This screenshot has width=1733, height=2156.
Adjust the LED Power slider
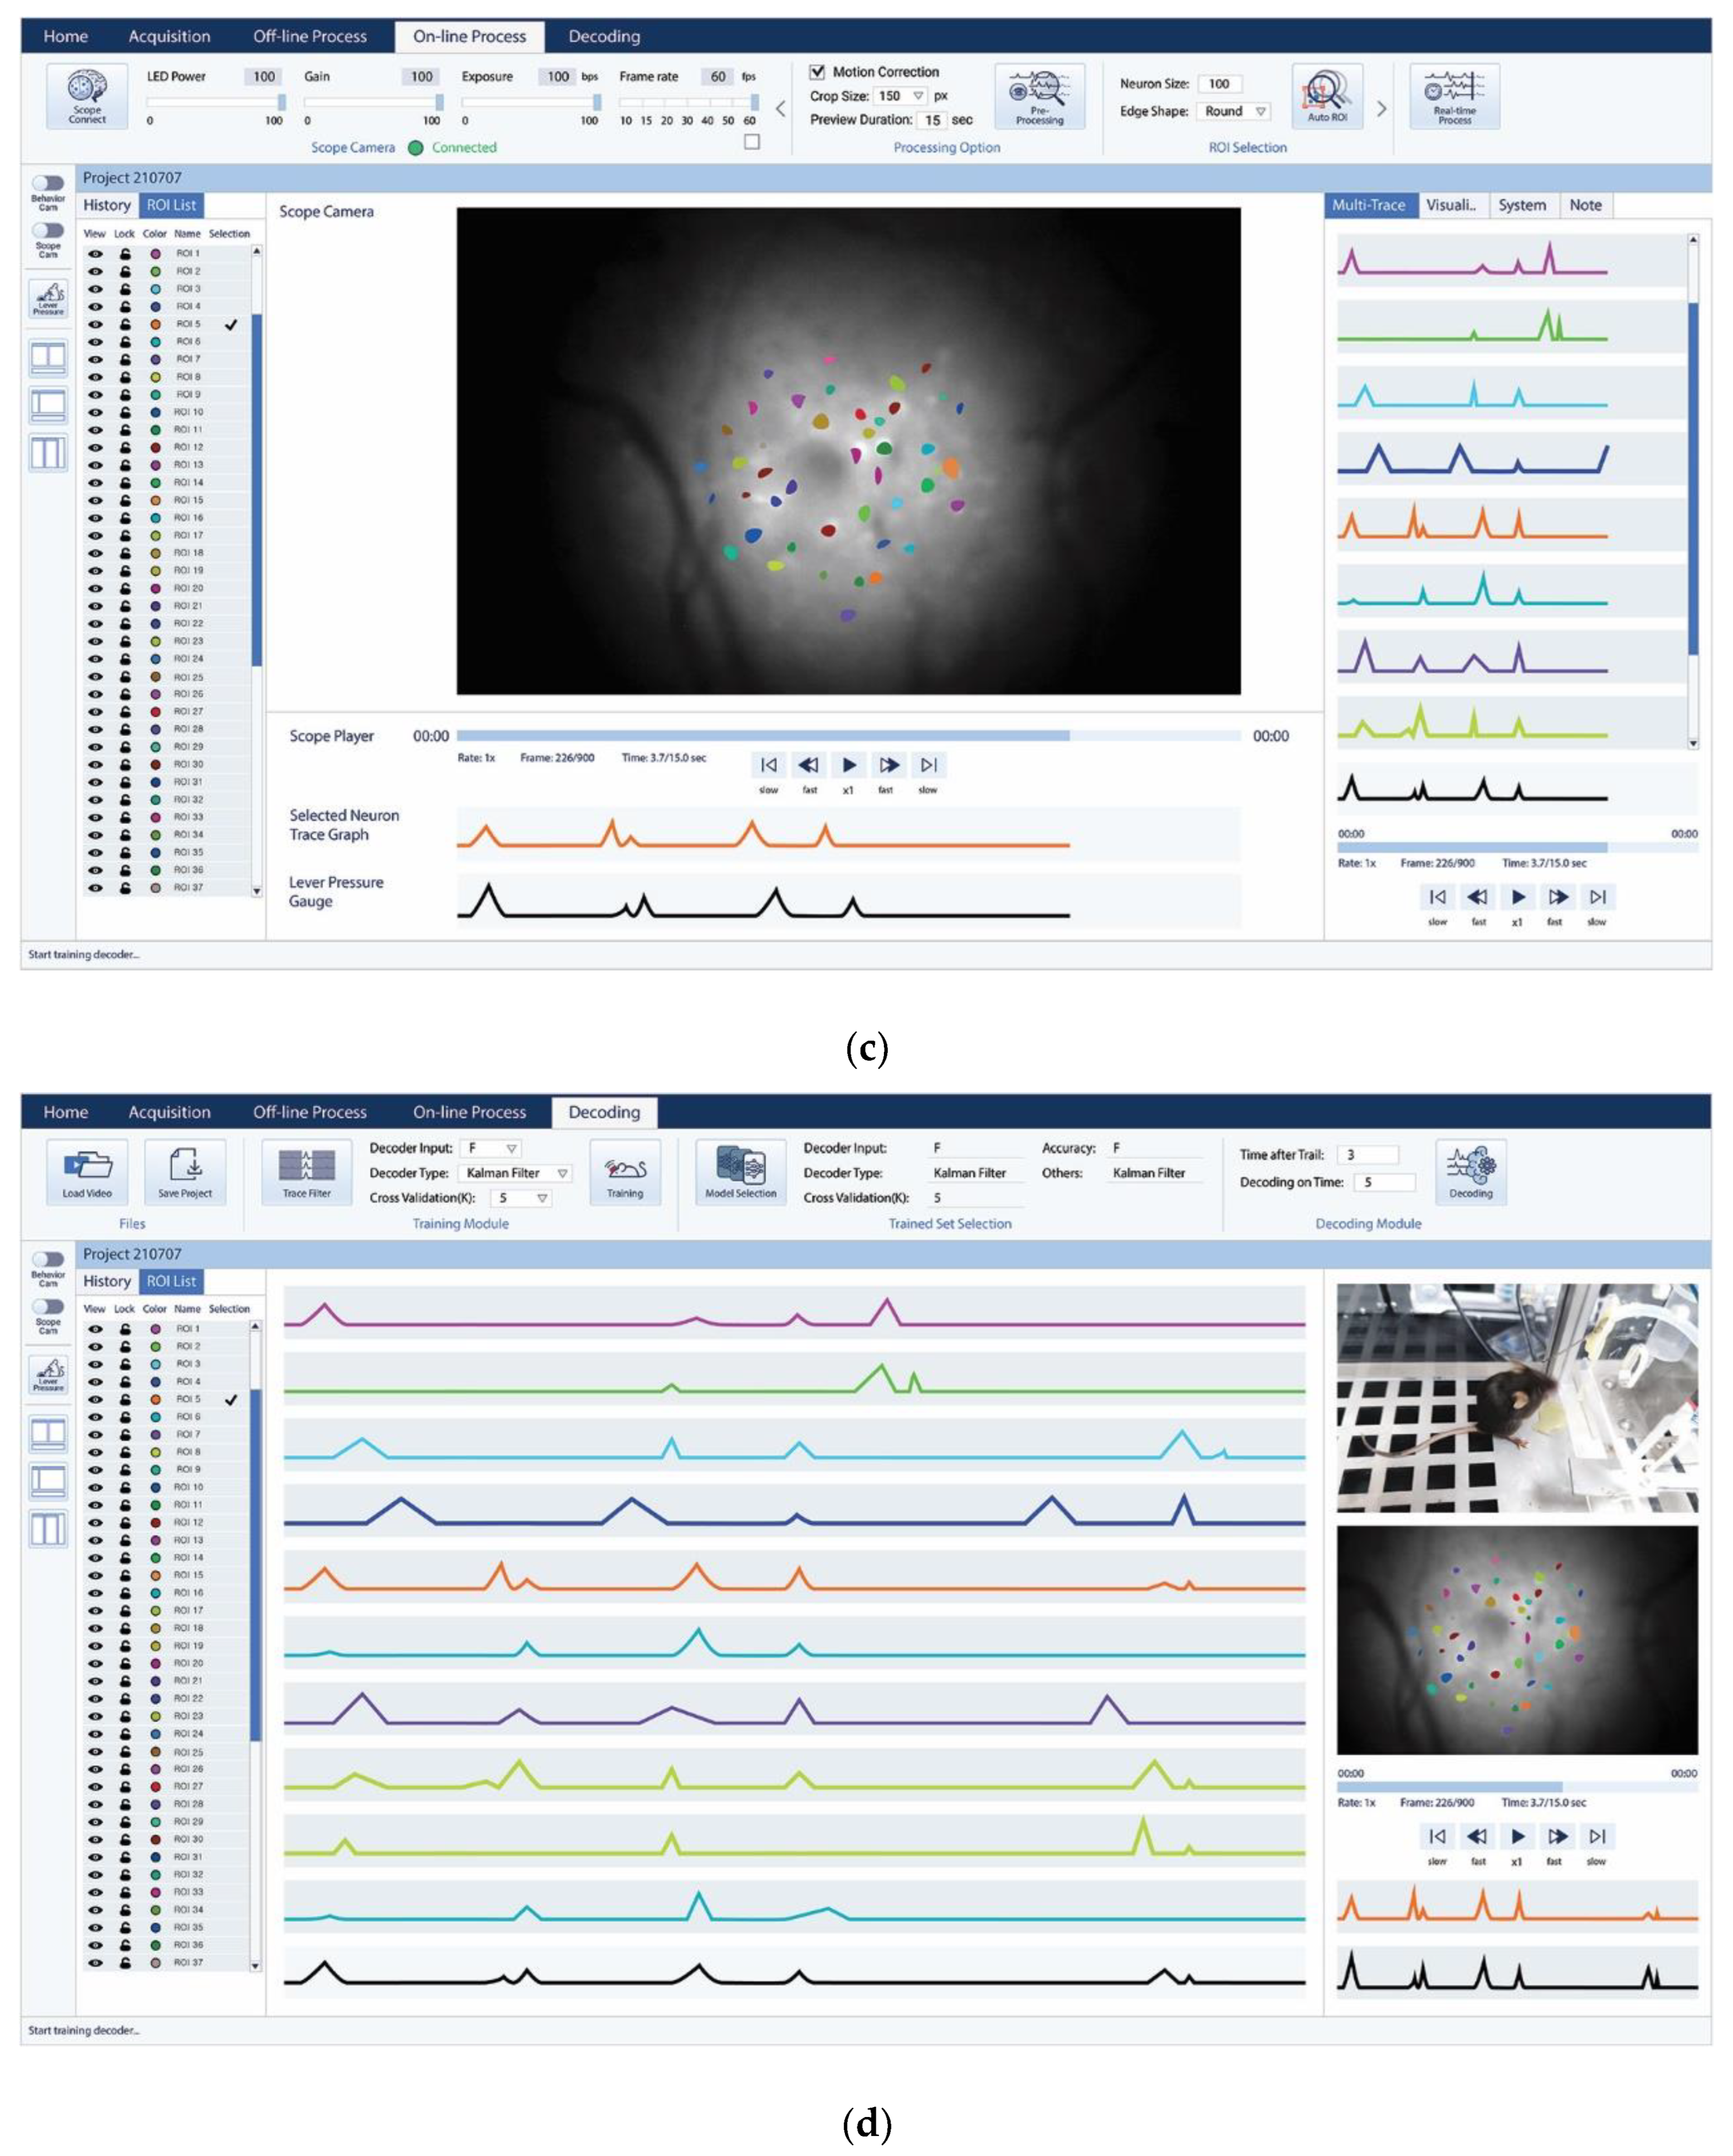point(281,102)
